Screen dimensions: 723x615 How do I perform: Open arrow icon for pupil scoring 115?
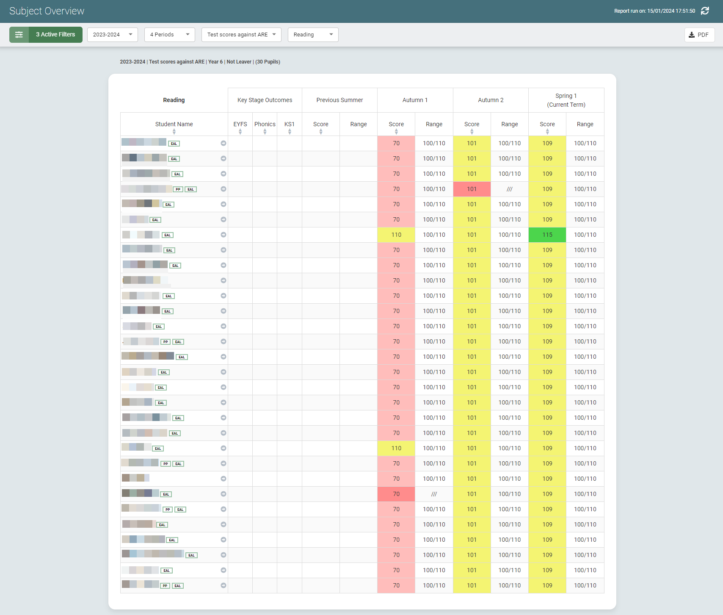[224, 235]
